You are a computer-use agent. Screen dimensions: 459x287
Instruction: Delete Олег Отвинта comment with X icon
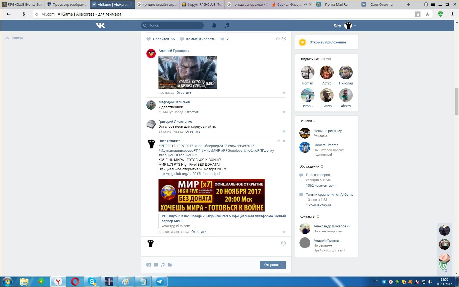(284, 141)
